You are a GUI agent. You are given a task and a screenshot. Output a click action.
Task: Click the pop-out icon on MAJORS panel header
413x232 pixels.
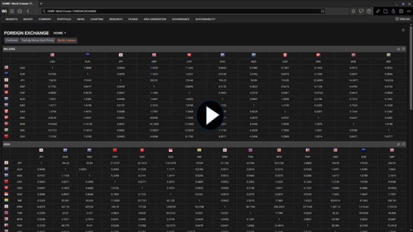tap(398, 49)
